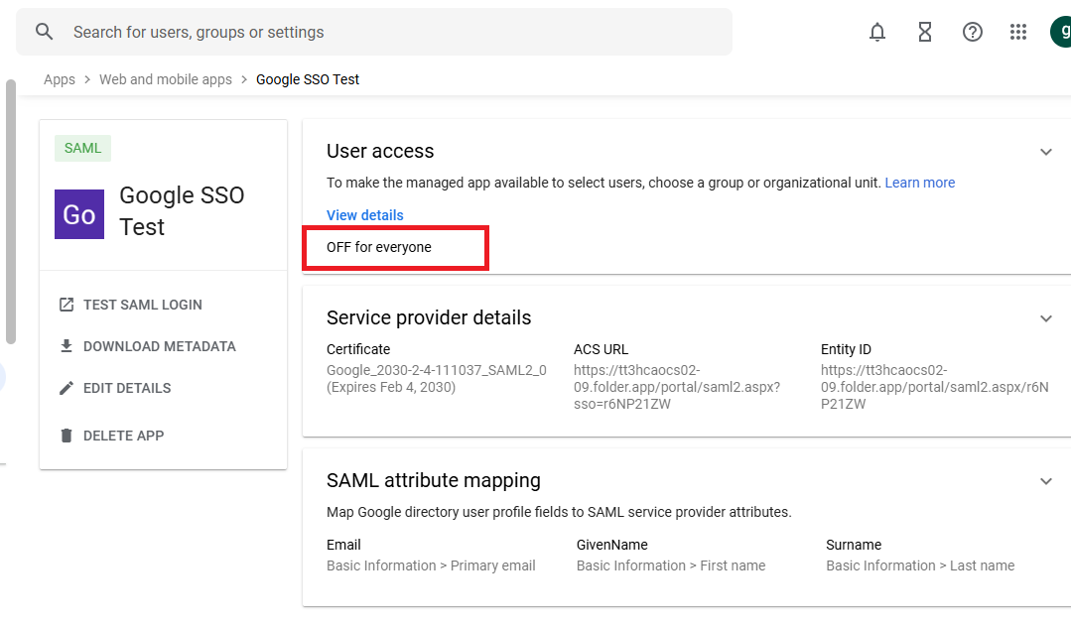This screenshot has width=1071, height=627.
Task: Click the OFF for everyone status
Action: click(x=379, y=247)
